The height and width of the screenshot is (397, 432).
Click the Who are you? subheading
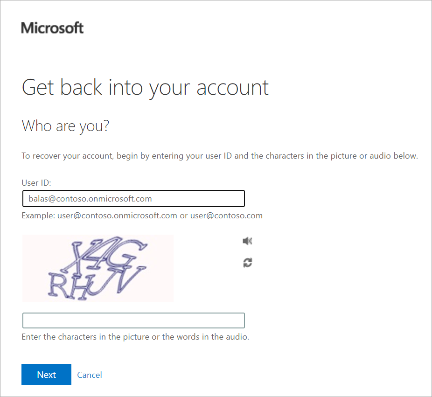click(x=65, y=125)
